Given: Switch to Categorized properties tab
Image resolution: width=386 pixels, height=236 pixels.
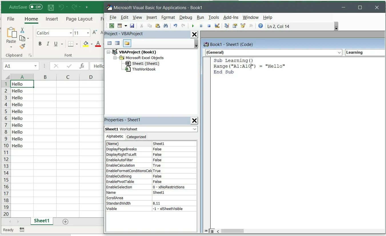Looking at the screenshot, I should [x=136, y=137].
